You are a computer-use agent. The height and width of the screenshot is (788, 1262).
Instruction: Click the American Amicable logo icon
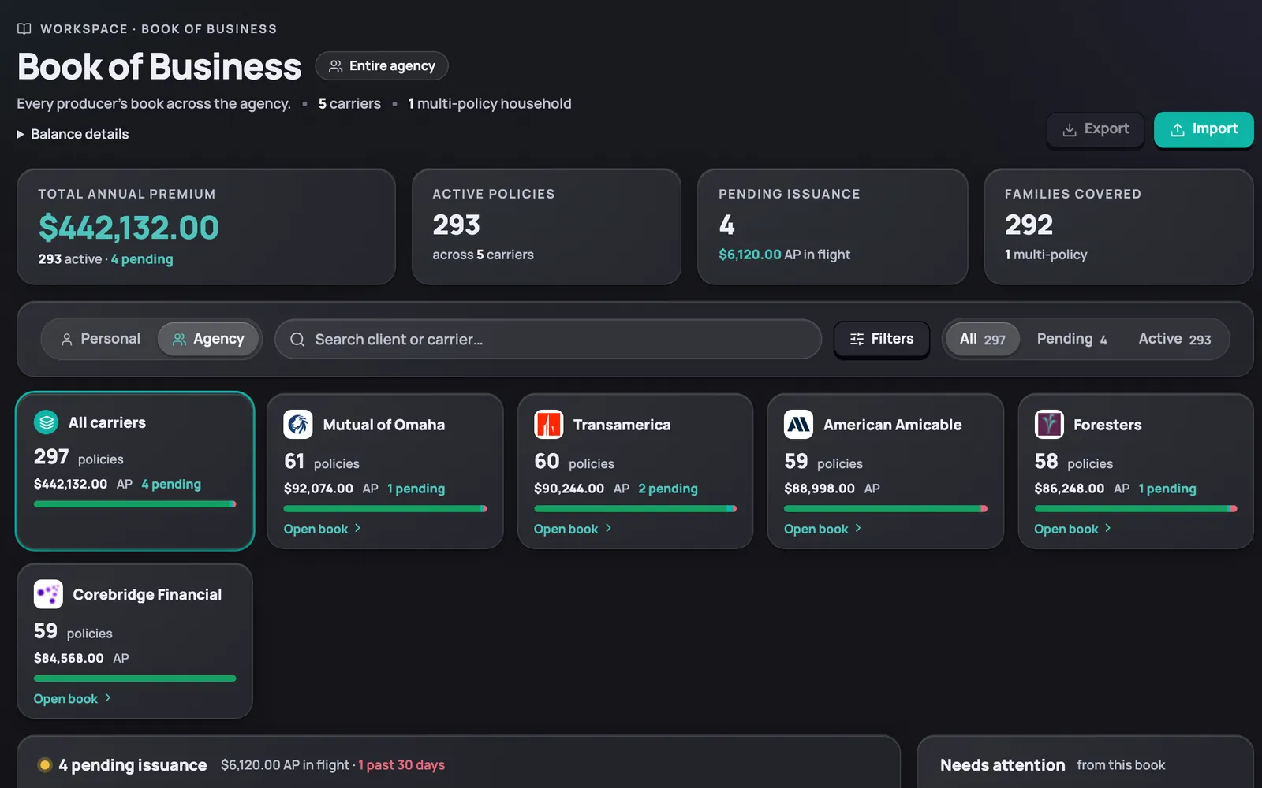coord(798,425)
